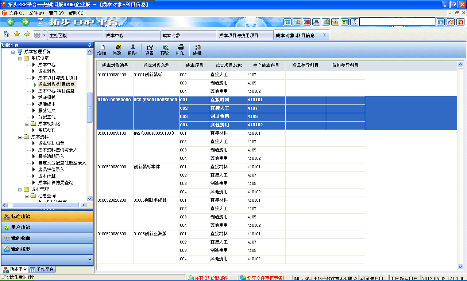Screen dimensions: 467x281
Task: Select the 成批 (Batch) toolbar icon
Action: click(197, 50)
